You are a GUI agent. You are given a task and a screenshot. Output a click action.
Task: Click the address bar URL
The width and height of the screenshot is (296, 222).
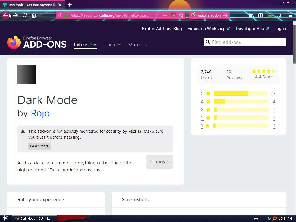tap(110, 15)
